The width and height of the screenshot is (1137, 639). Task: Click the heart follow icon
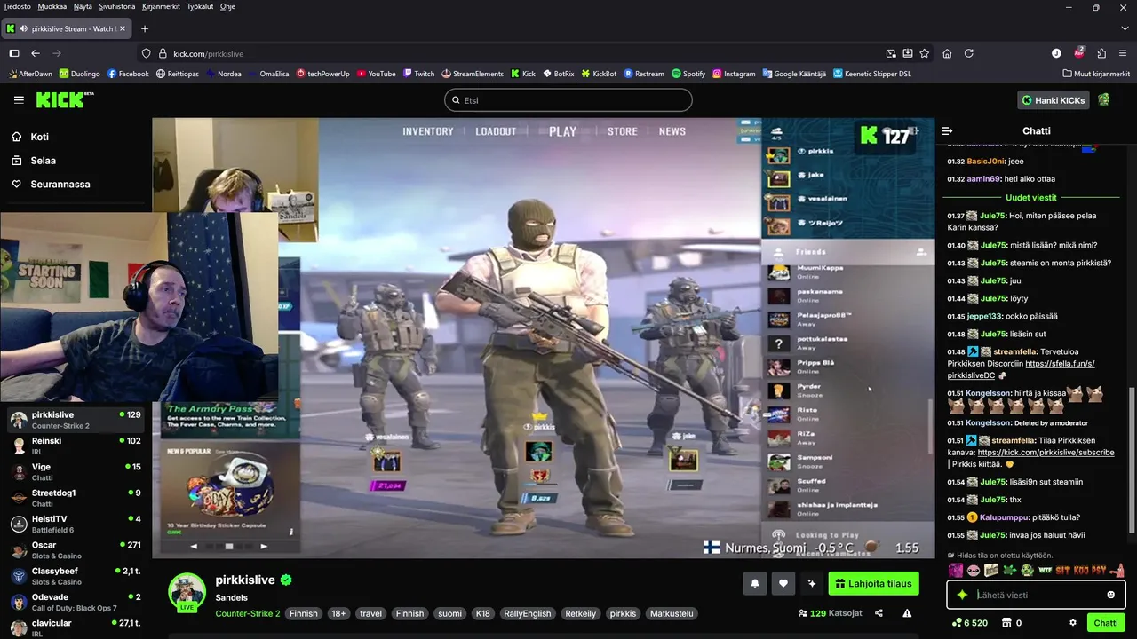tap(783, 584)
